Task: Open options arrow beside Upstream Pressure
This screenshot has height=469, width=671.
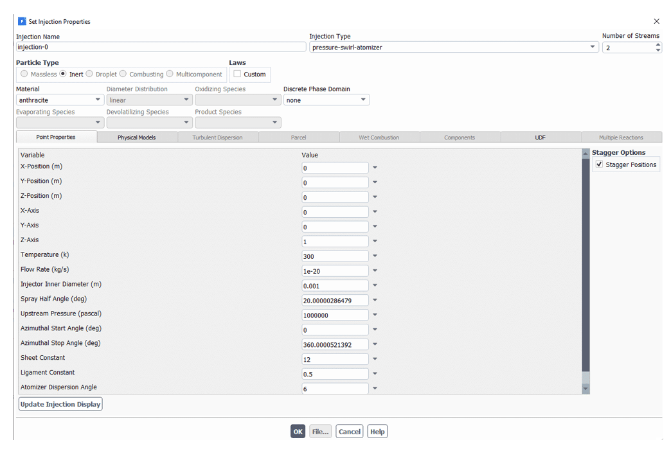Action: 375,315
